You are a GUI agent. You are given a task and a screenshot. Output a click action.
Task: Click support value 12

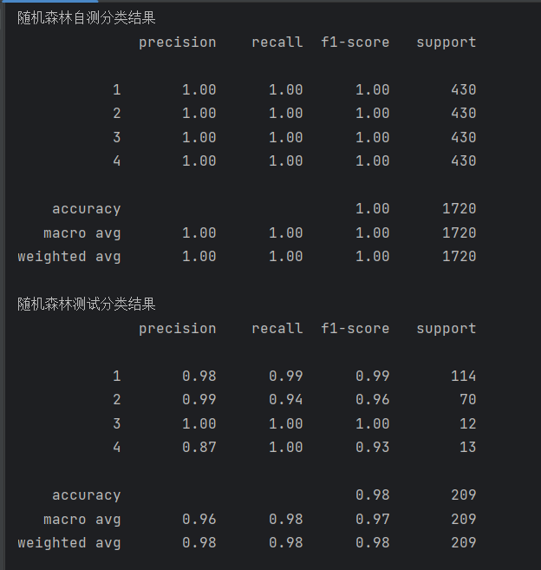pos(467,424)
